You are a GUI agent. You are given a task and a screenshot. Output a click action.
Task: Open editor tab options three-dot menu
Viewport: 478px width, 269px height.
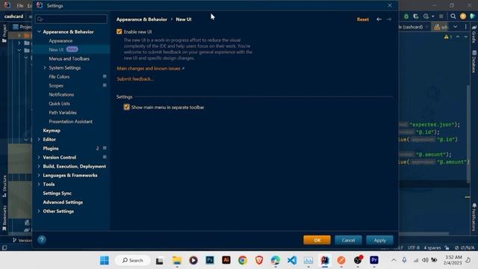coord(465,27)
